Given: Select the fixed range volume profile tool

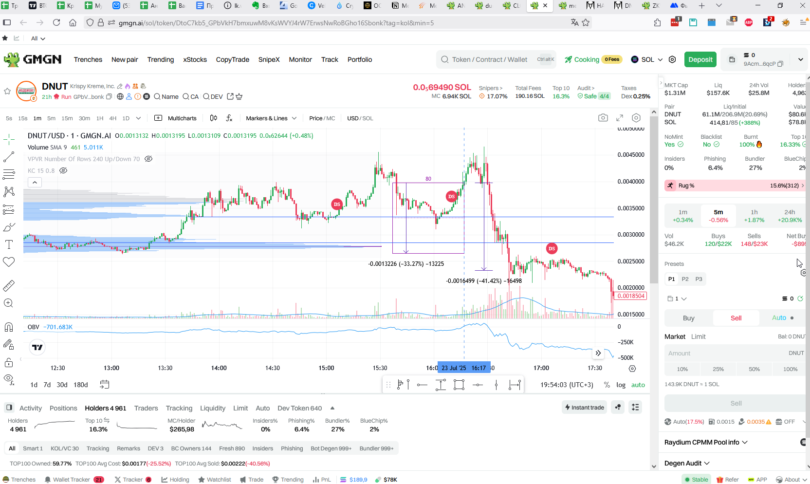Looking at the screenshot, I should click(x=403, y=385).
